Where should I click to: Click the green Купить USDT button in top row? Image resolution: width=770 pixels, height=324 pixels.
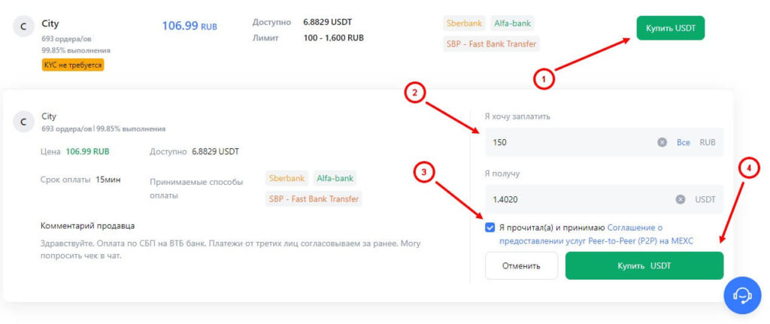(670, 29)
